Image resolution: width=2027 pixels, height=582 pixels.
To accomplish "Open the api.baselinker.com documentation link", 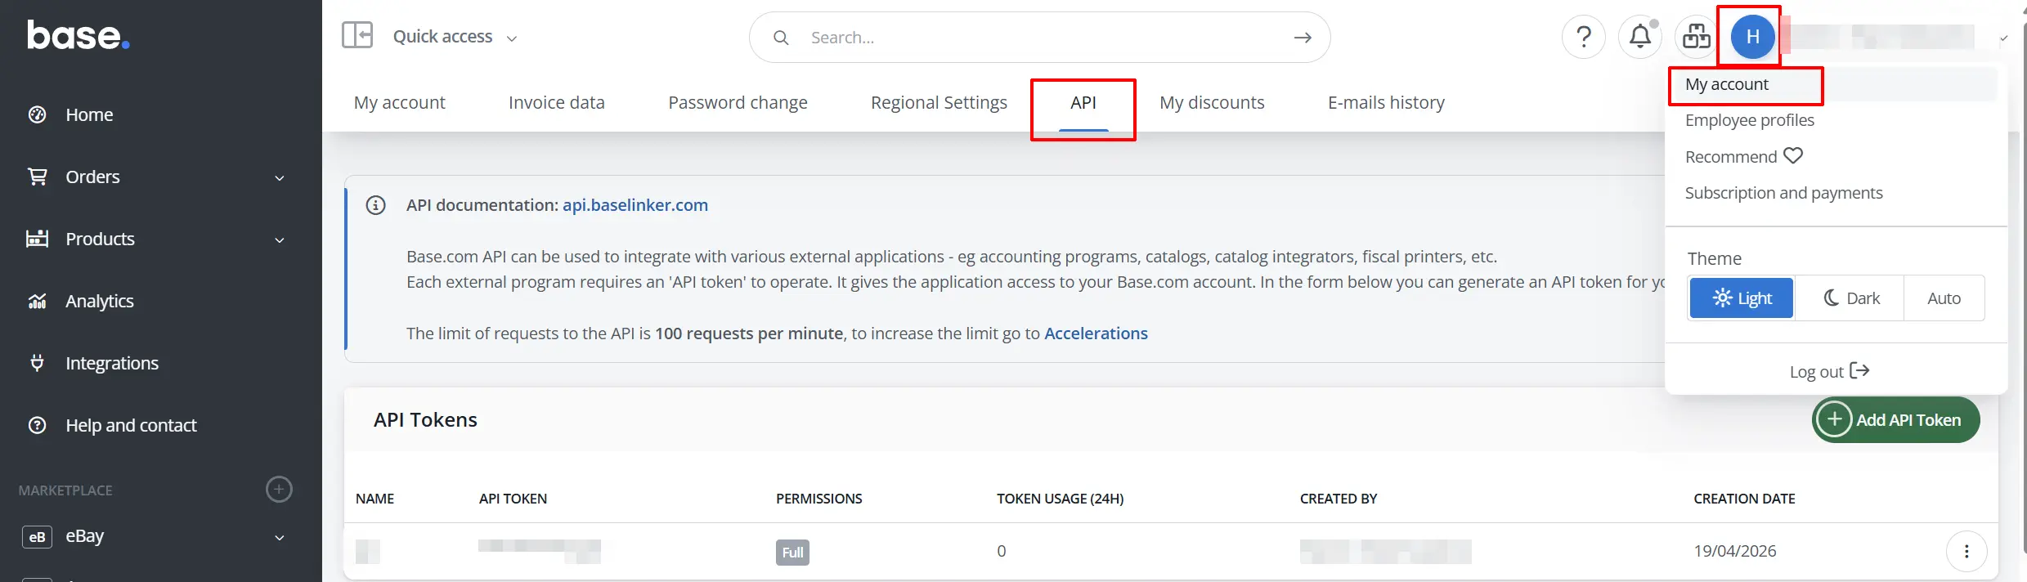I will pos(635,205).
